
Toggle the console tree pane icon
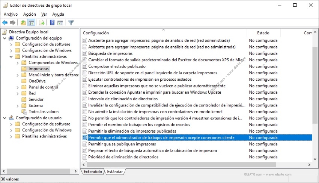31,23
